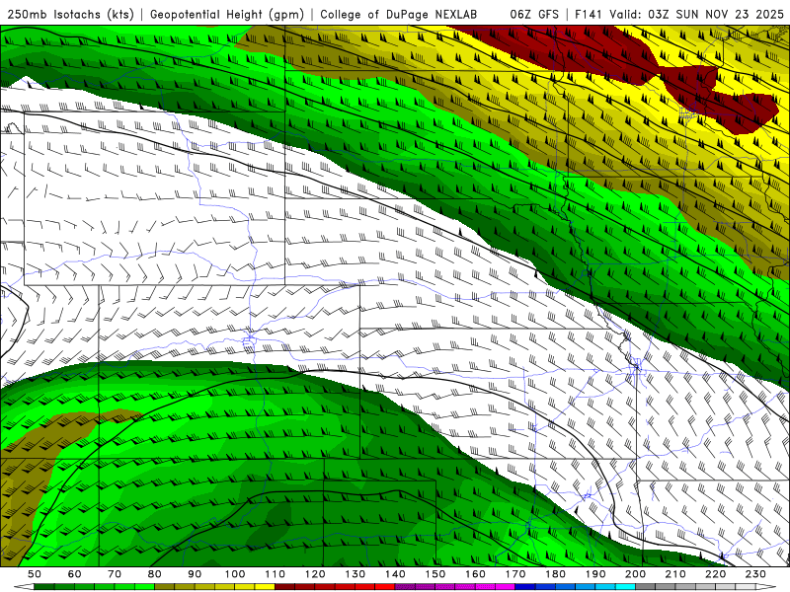Click the 50 knot colorbar label
This screenshot has height=592, width=790.
click(35, 574)
